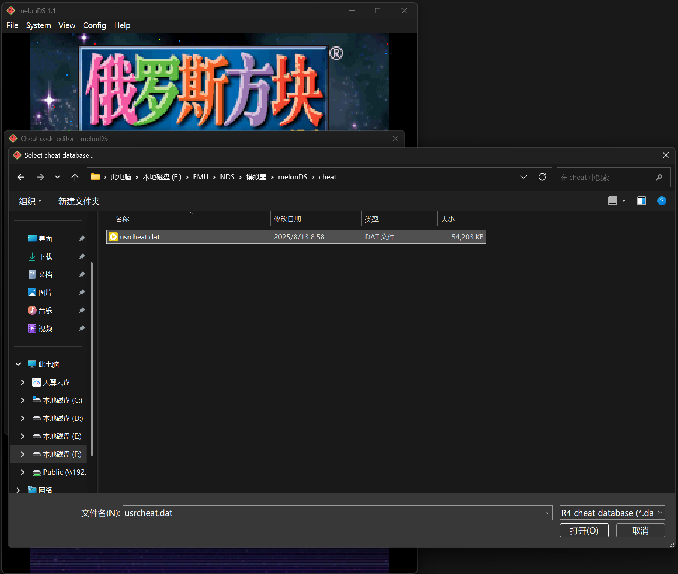Expand 本地磁盘 (C:) in the tree

pos(22,400)
